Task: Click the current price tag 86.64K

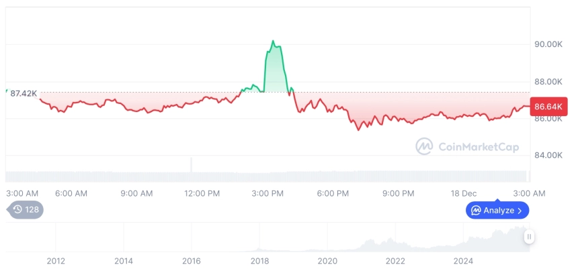Action: tap(549, 106)
